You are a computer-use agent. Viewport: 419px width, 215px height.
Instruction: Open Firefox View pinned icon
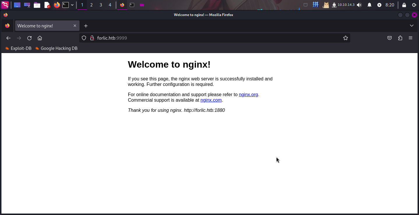pyautogui.click(x=7, y=26)
